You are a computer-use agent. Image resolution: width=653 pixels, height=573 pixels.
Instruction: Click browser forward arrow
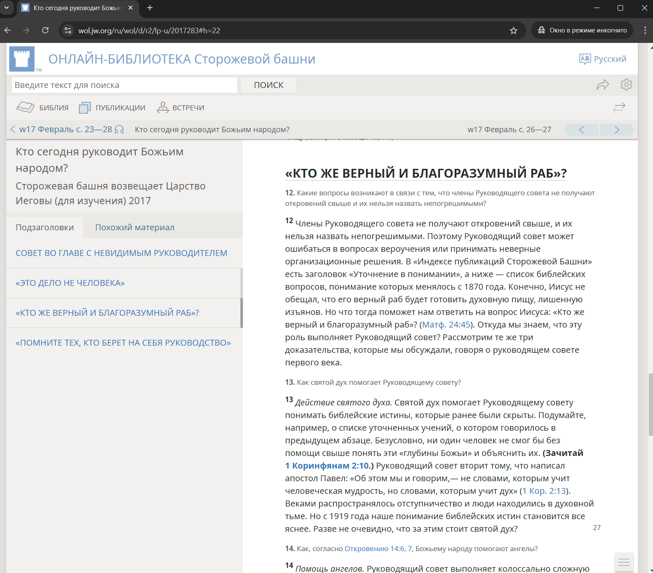(26, 30)
